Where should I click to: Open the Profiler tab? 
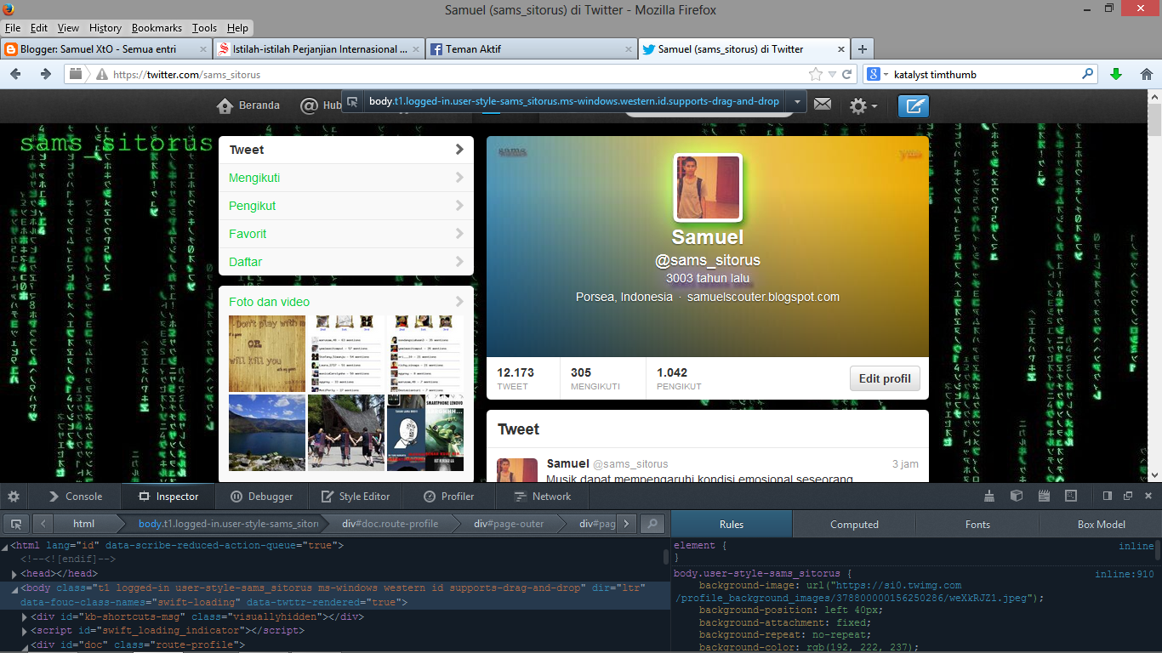(448, 497)
